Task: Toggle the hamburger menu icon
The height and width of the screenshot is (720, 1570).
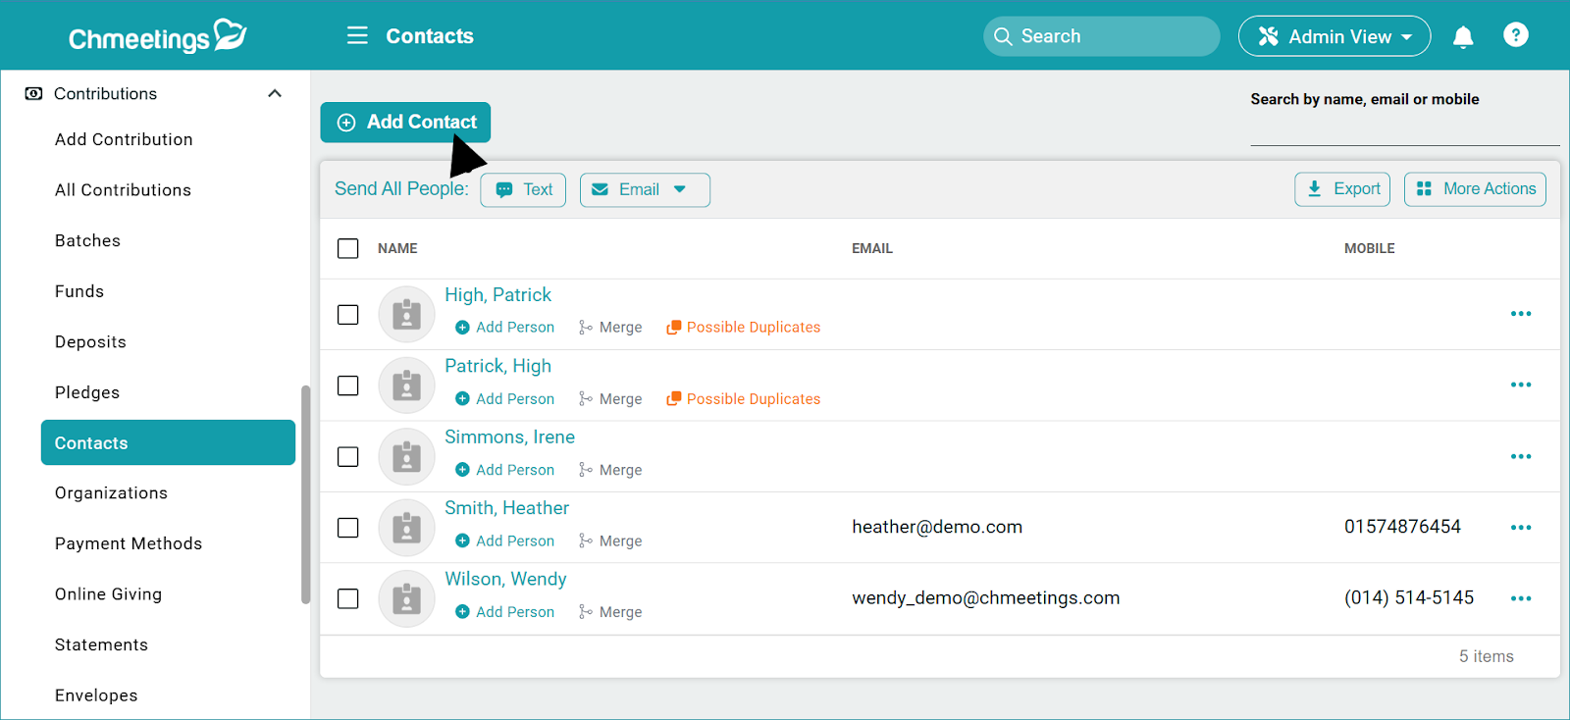Action: (x=357, y=36)
